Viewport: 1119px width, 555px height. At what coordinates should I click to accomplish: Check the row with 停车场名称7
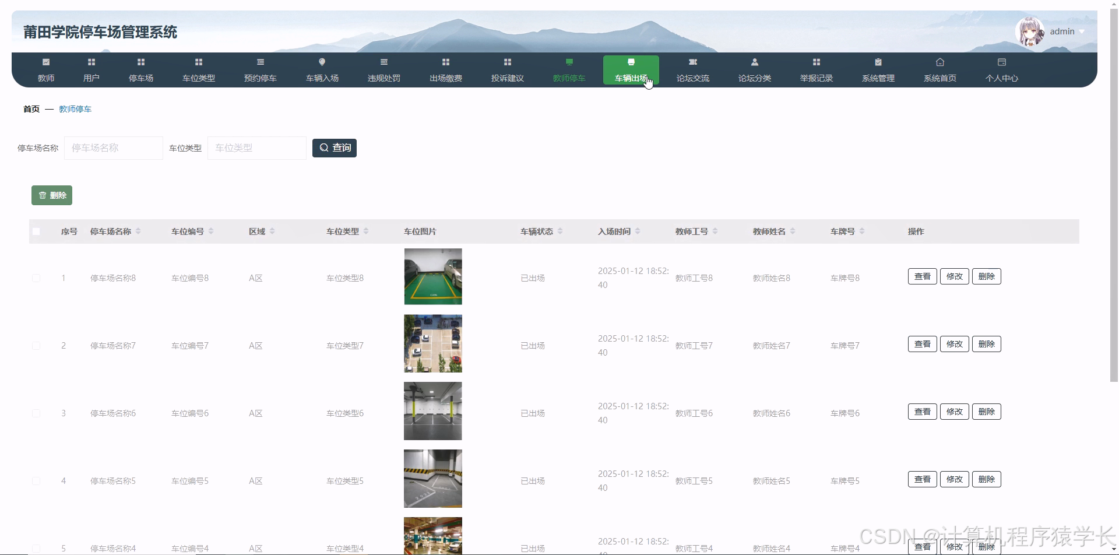(36, 346)
